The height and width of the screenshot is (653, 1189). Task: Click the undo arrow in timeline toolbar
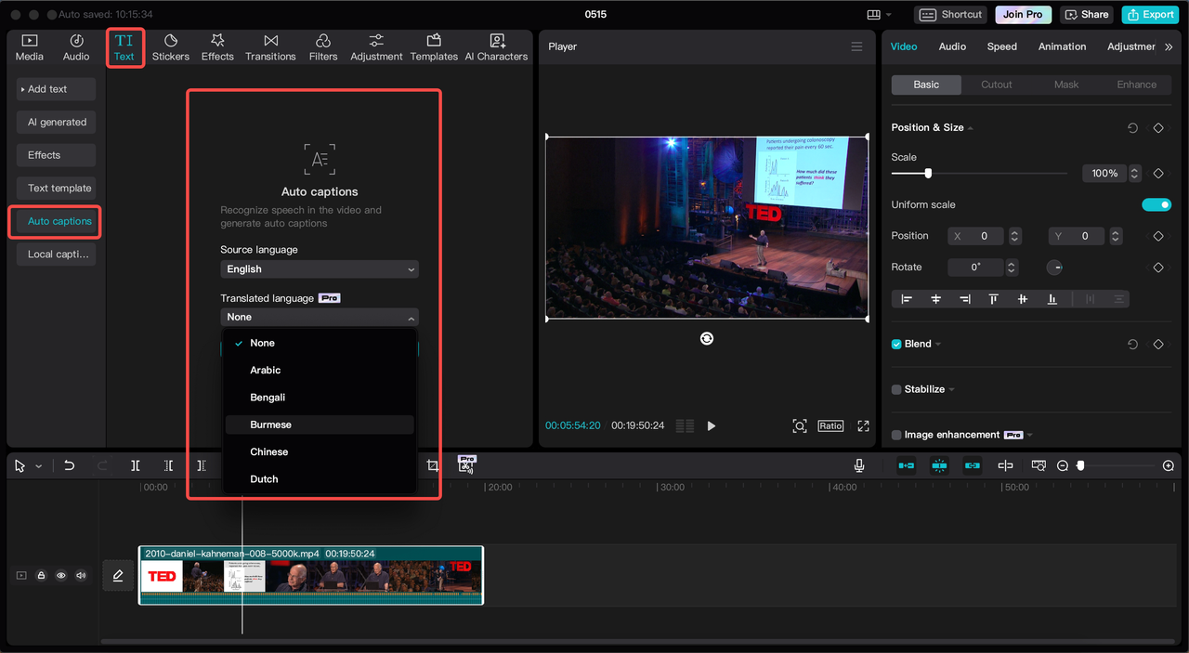pyautogui.click(x=69, y=465)
